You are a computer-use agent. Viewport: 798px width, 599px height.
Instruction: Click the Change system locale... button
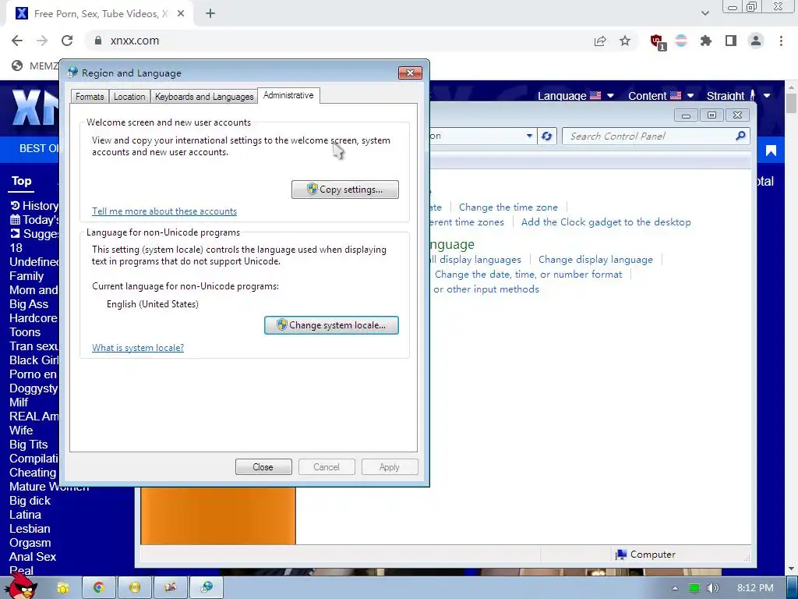[x=331, y=325]
